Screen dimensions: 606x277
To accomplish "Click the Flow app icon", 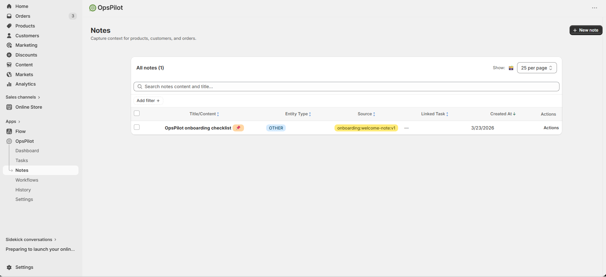I will coord(9,131).
